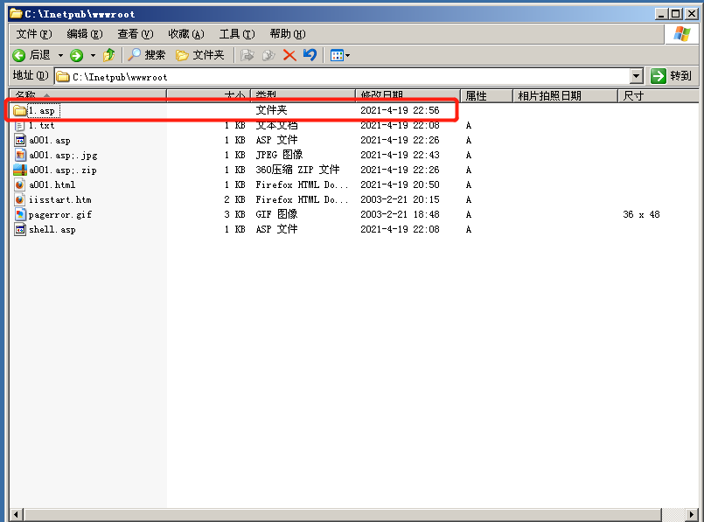Focus the address bar path field
This screenshot has width=704, height=522.
point(342,77)
